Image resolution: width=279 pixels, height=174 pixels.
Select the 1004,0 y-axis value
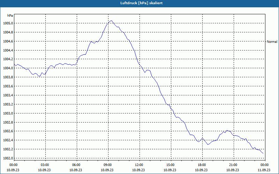[8, 68]
